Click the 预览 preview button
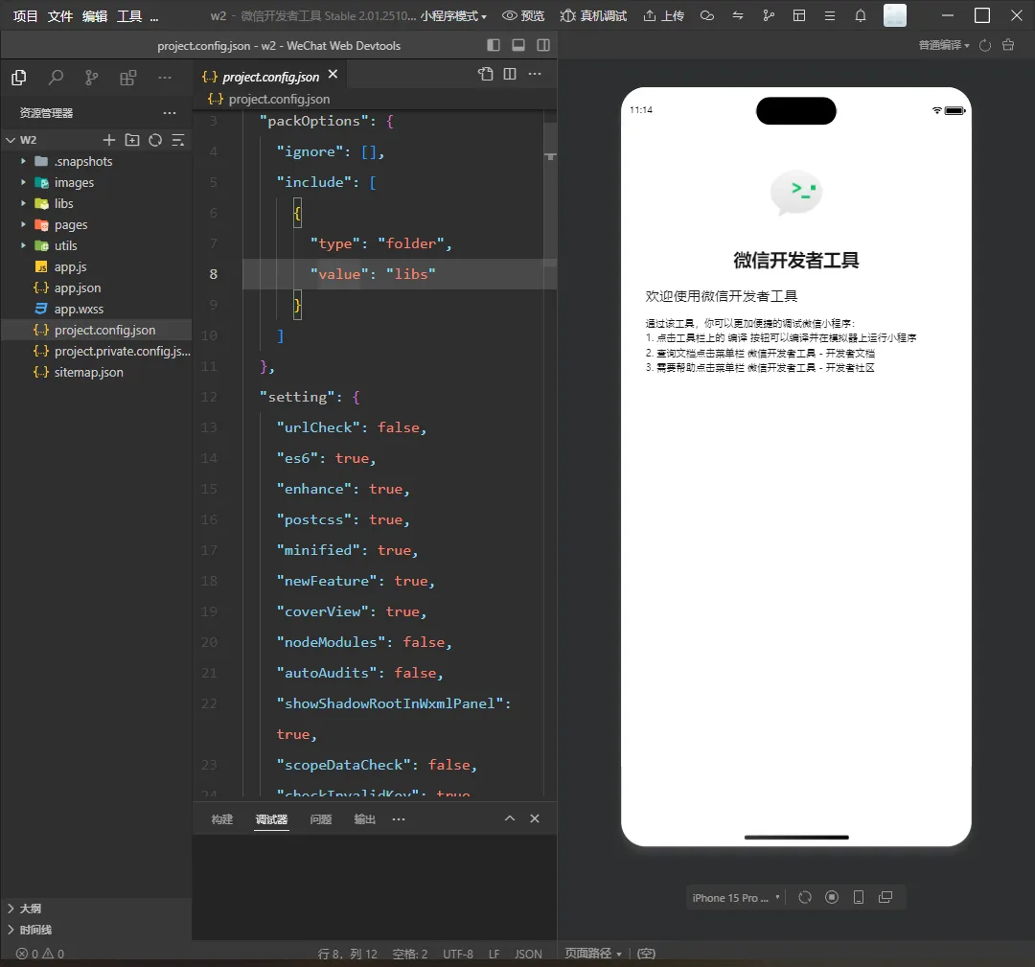Viewport: 1035px width, 967px height. point(523,16)
